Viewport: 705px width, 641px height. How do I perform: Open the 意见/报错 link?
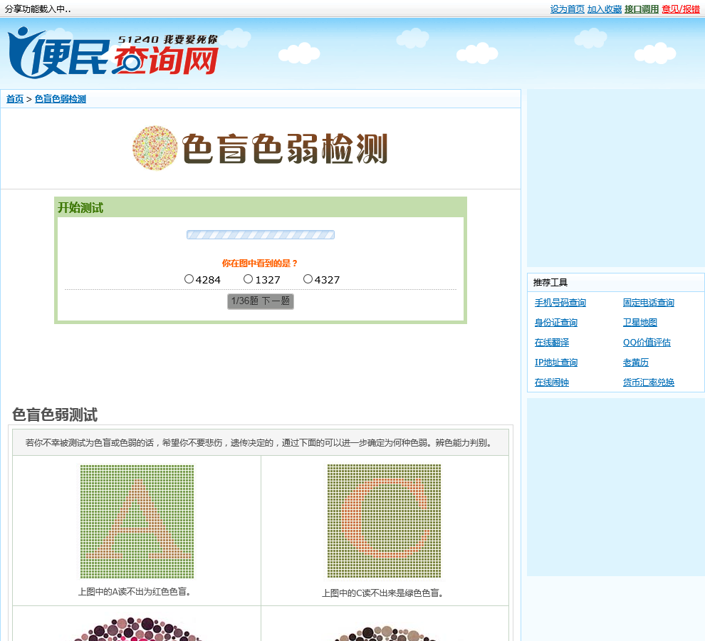(681, 9)
